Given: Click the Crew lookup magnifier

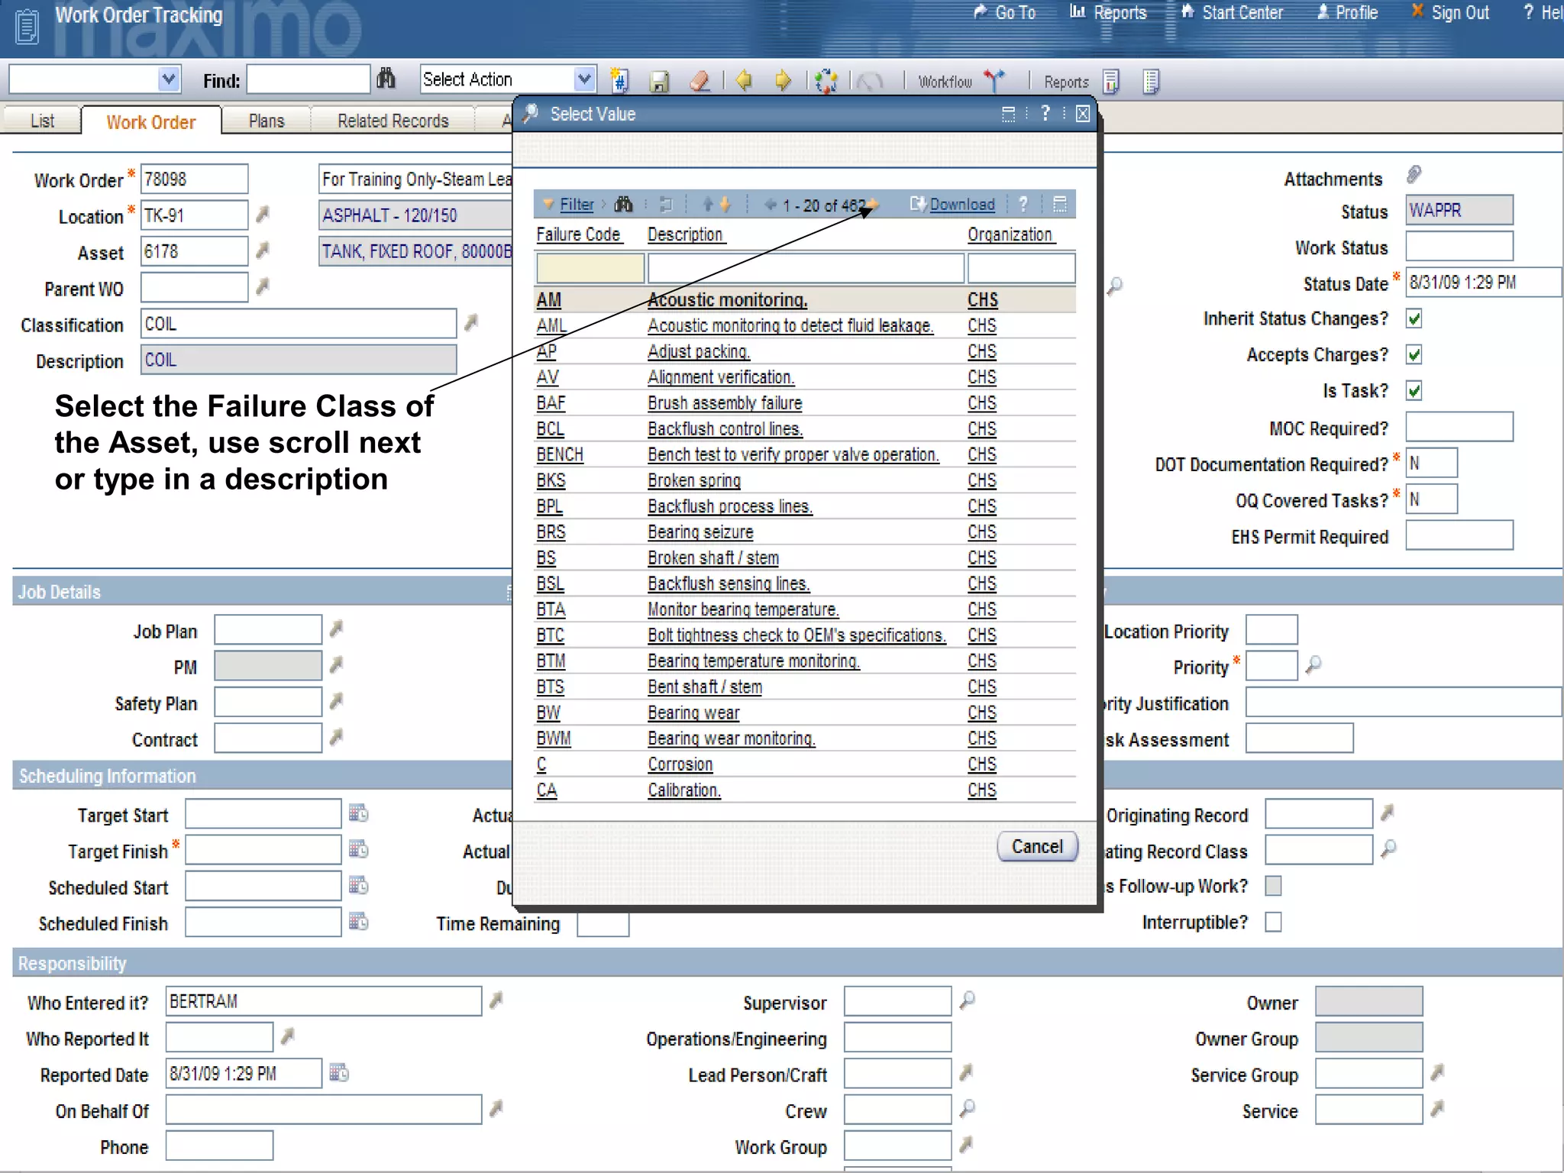Looking at the screenshot, I should [x=967, y=1108].
